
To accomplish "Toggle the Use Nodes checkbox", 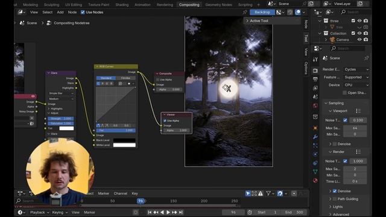I will point(83,12).
